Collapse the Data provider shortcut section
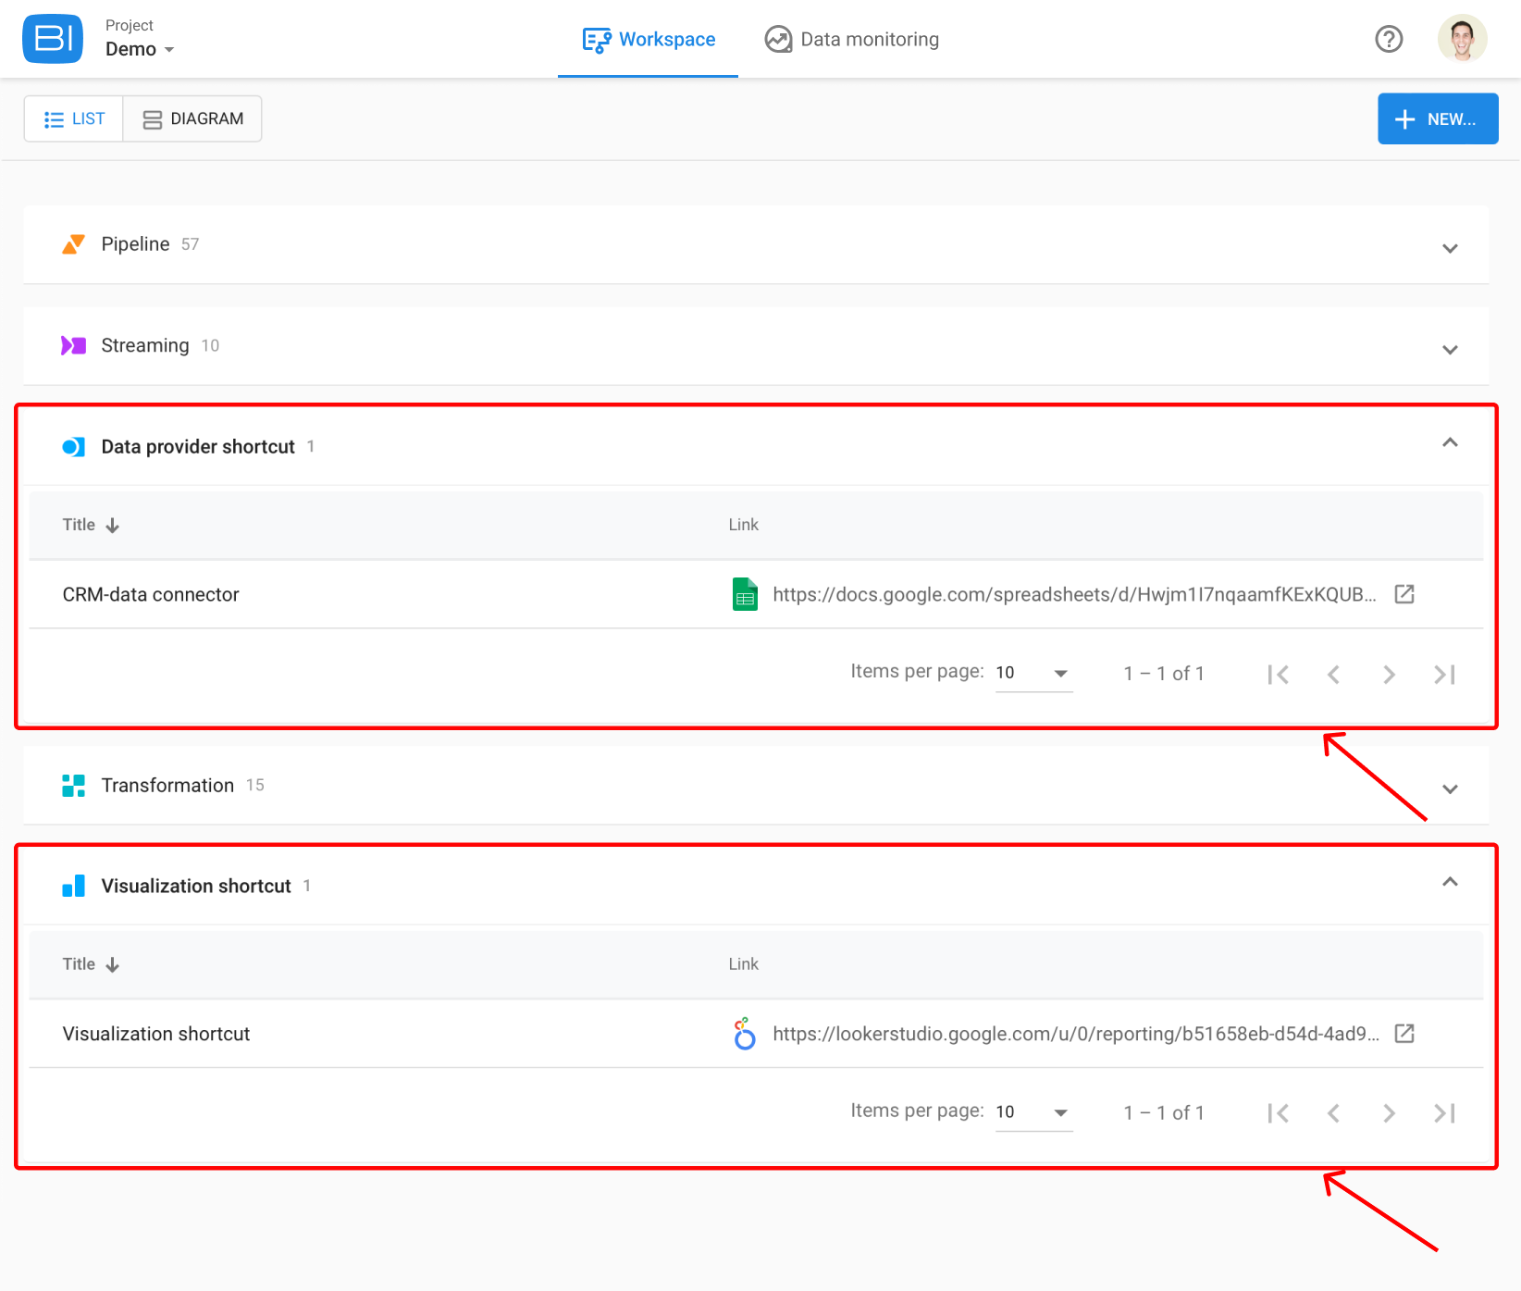1521x1291 pixels. [x=1450, y=442]
